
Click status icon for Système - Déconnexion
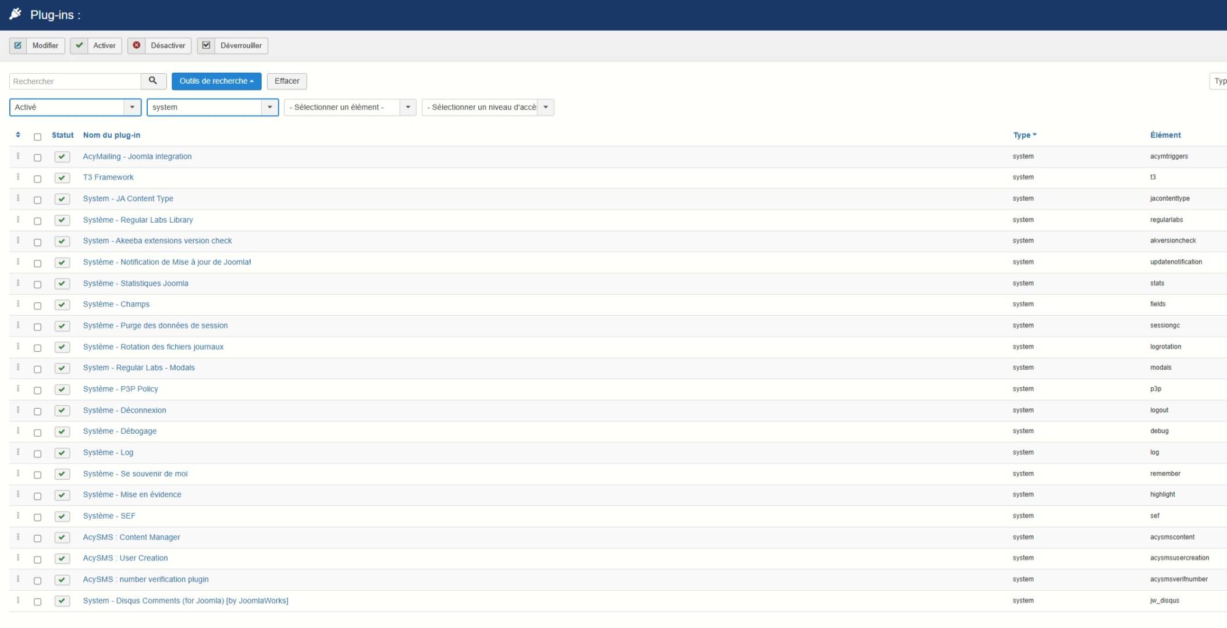pos(62,411)
